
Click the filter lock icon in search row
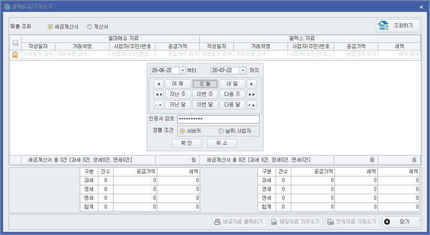click(x=15, y=54)
